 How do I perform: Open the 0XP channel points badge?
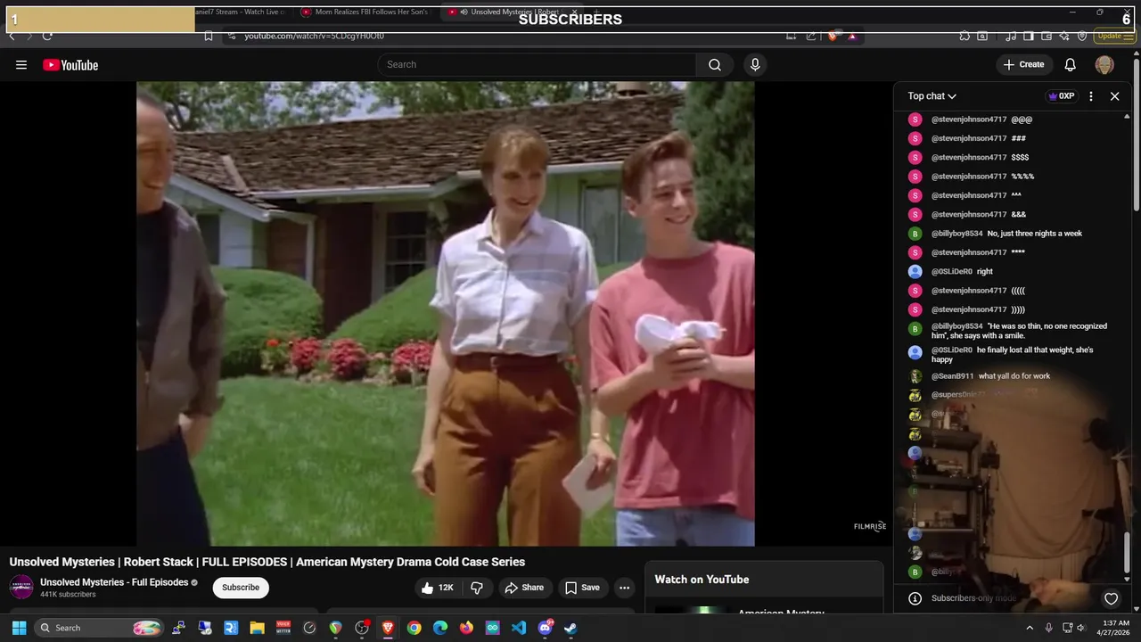[1062, 96]
